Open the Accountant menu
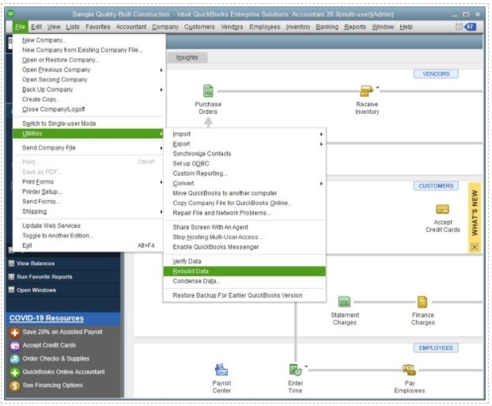The image size is (492, 406). [x=131, y=27]
